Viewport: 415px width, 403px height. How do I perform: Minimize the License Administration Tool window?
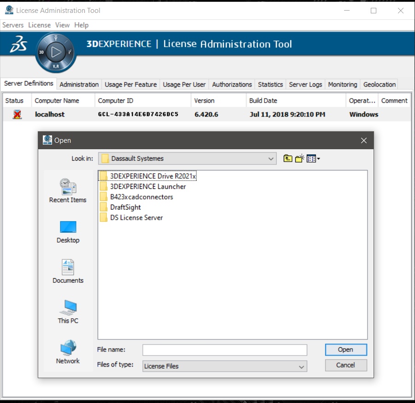point(347,11)
